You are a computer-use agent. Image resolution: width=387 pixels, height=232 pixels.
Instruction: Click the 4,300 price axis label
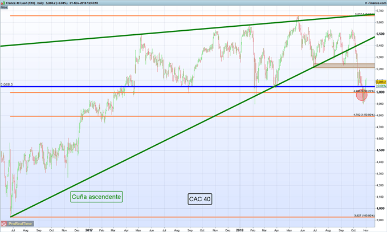(380, 174)
